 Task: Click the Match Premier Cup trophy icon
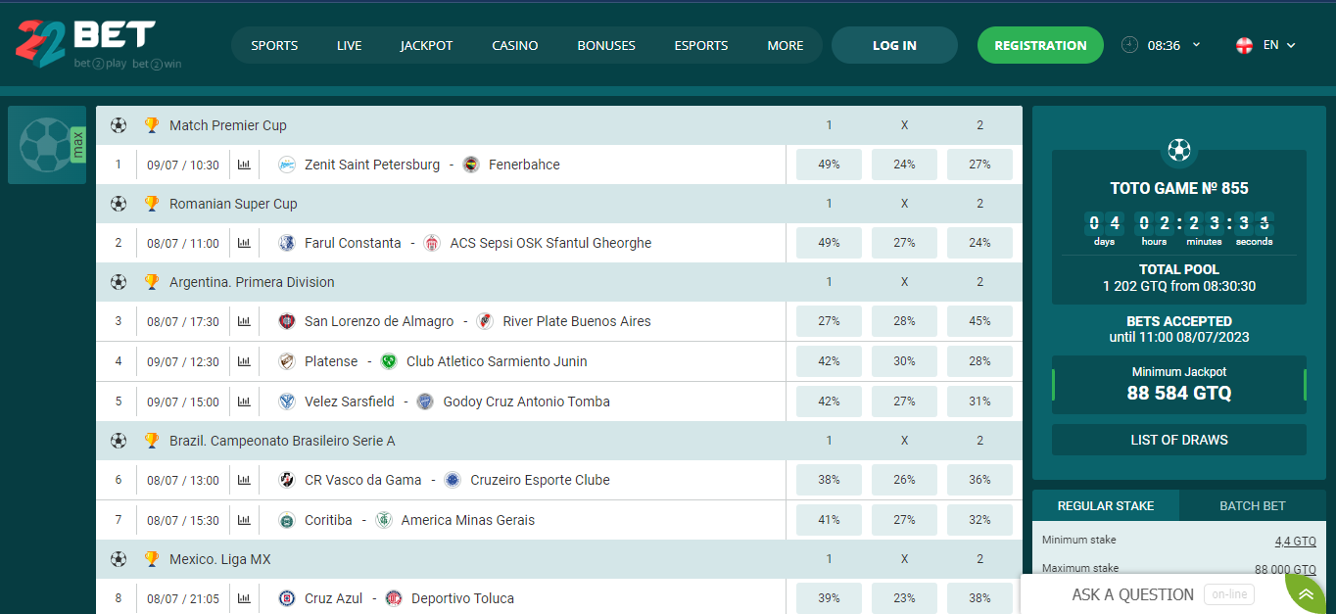pos(151,125)
